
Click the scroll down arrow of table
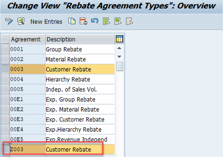119,57
